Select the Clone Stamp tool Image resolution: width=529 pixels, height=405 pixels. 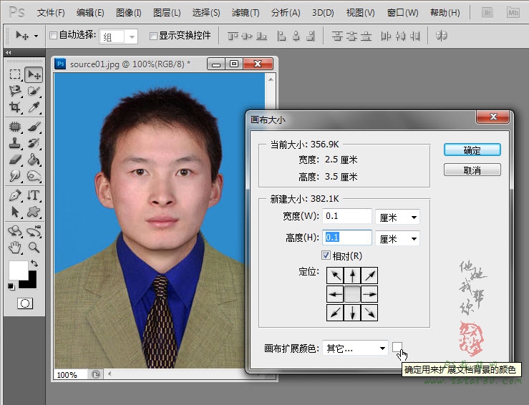click(x=15, y=143)
